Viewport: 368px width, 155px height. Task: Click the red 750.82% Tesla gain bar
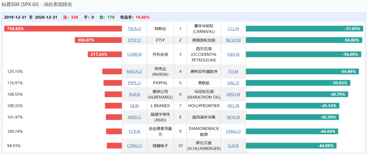[x=63, y=29]
